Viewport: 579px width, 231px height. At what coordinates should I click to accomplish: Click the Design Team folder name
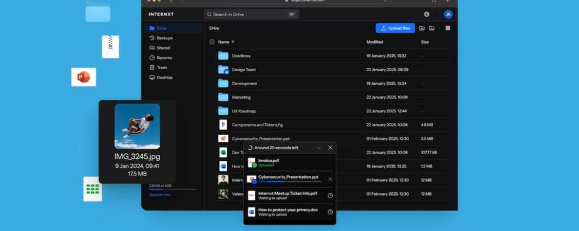(x=244, y=70)
